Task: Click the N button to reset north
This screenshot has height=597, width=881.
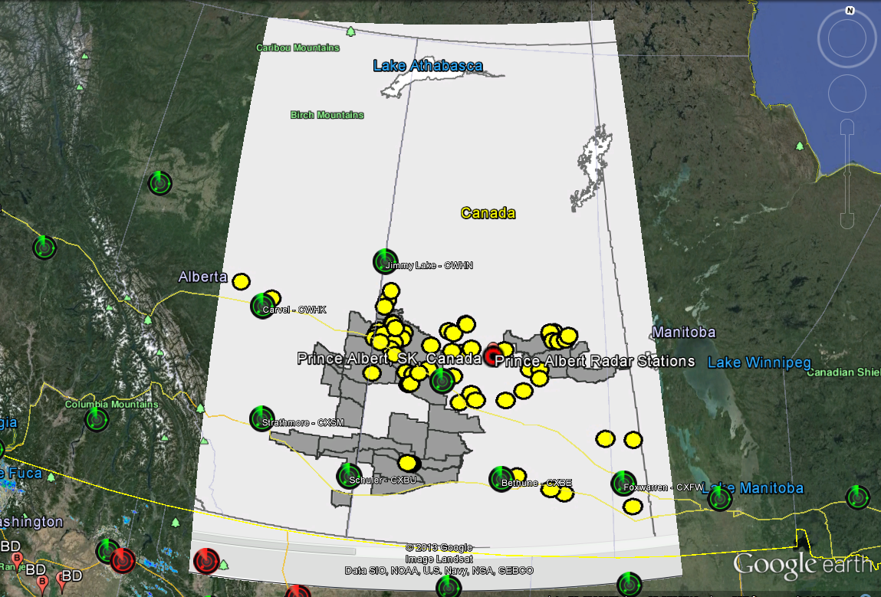Action: point(850,11)
